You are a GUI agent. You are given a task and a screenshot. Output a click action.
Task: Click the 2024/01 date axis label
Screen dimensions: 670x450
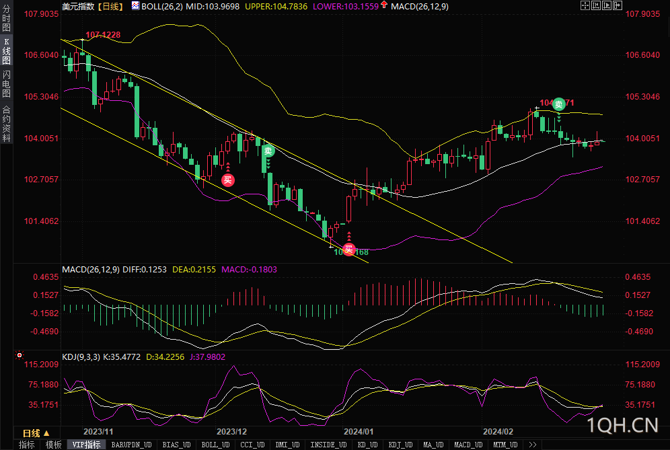coord(359,432)
